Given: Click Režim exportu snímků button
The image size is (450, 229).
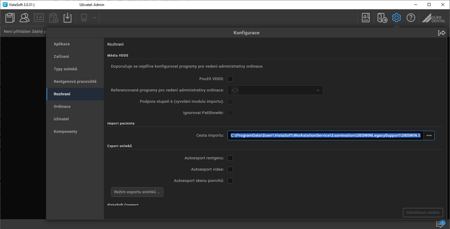Looking at the screenshot, I should [x=137, y=192].
